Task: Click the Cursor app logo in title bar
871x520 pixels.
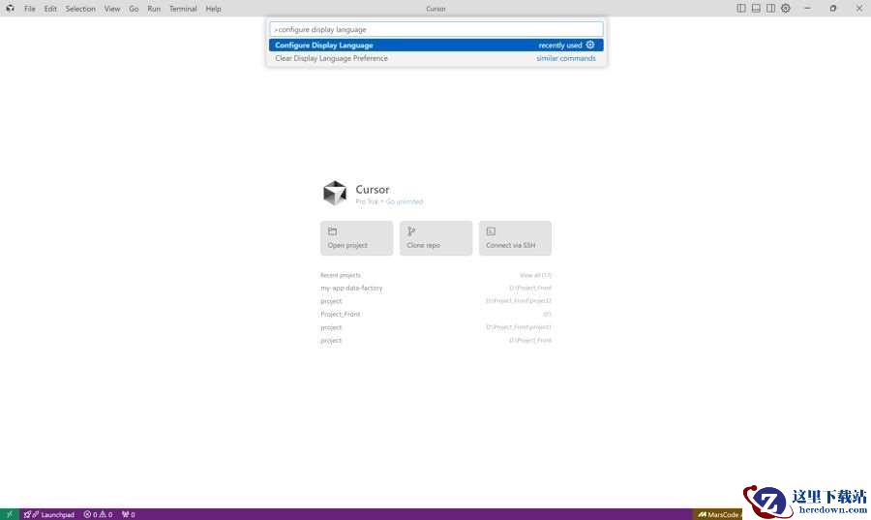Action: [x=10, y=9]
